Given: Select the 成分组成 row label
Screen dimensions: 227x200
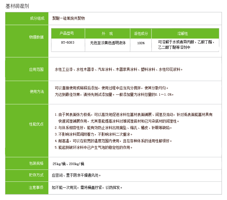Looking at the screenshot, I should point(36,19).
